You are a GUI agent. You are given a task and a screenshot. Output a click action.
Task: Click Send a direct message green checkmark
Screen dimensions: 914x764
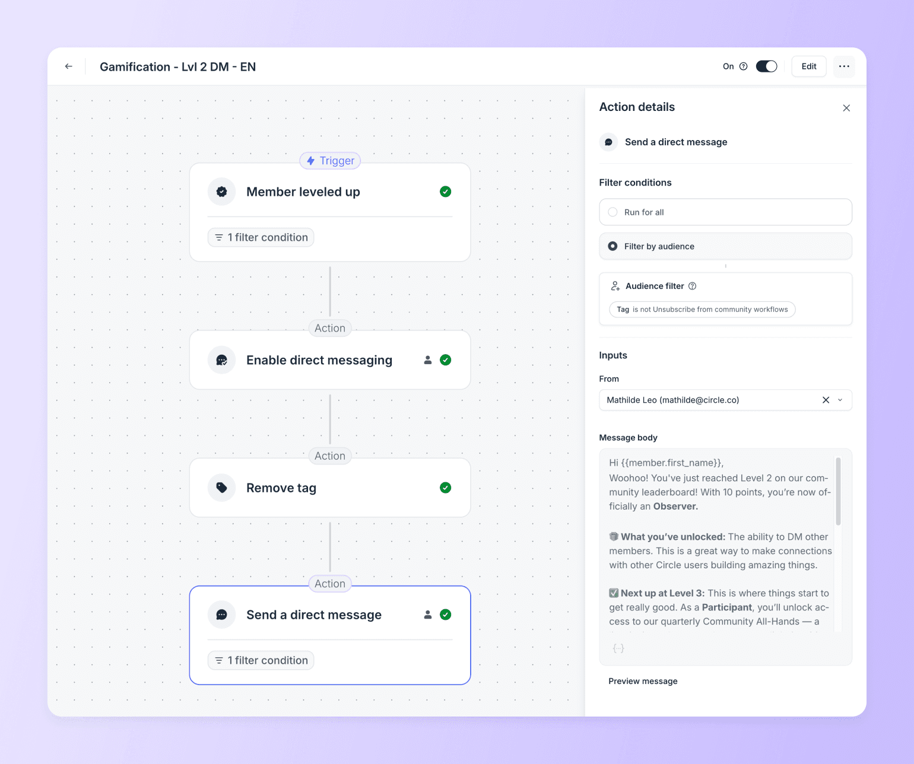pyautogui.click(x=446, y=615)
